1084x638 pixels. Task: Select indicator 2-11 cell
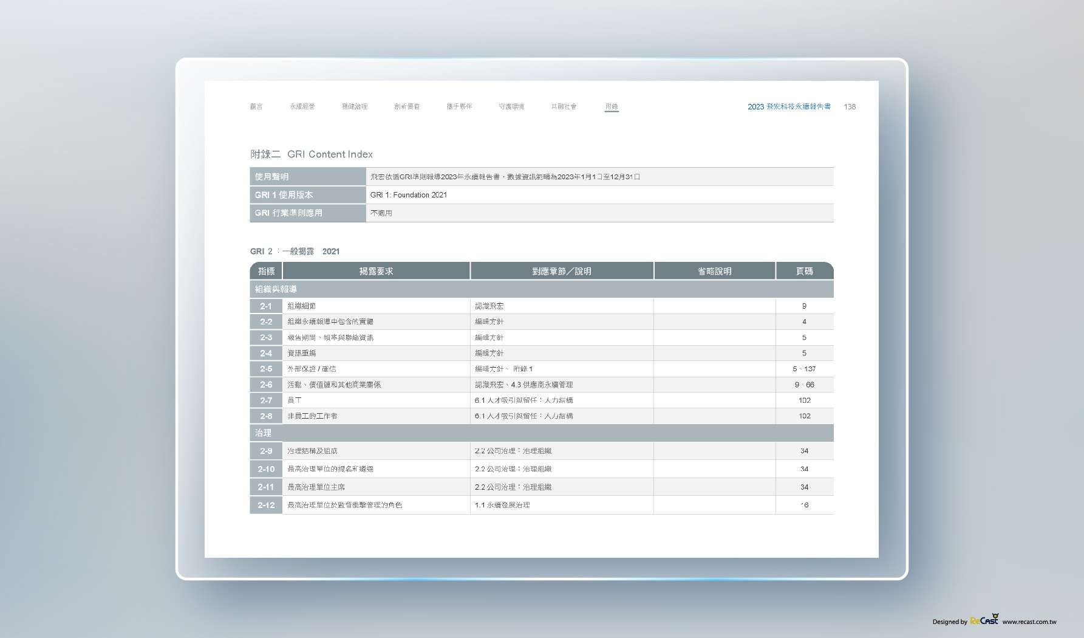(x=266, y=487)
